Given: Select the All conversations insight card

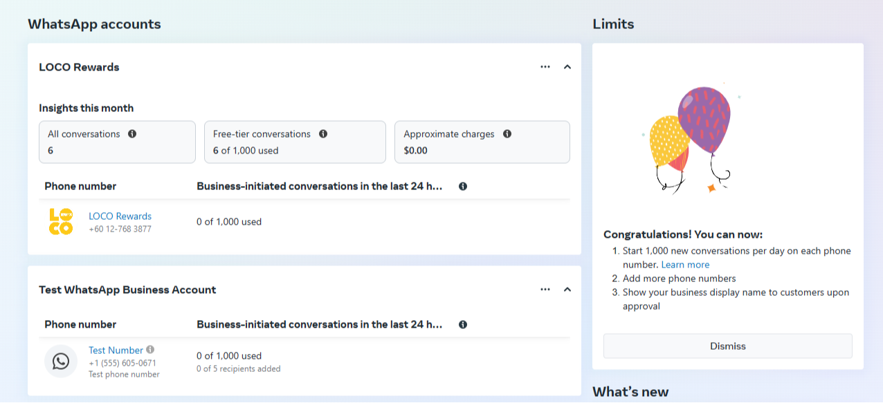Looking at the screenshot, I should (117, 142).
